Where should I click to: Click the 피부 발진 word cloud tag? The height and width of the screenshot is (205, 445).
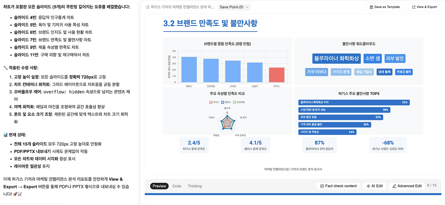pos(395,58)
